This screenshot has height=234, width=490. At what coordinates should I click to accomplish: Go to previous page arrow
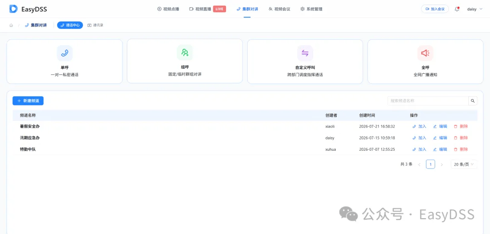[x=419, y=164]
